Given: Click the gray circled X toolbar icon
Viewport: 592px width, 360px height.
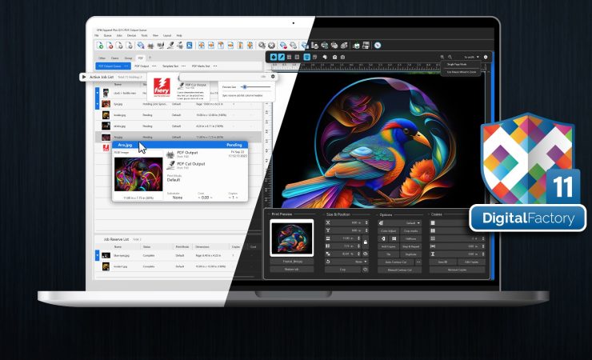Looking at the screenshot, I should 271,46.
